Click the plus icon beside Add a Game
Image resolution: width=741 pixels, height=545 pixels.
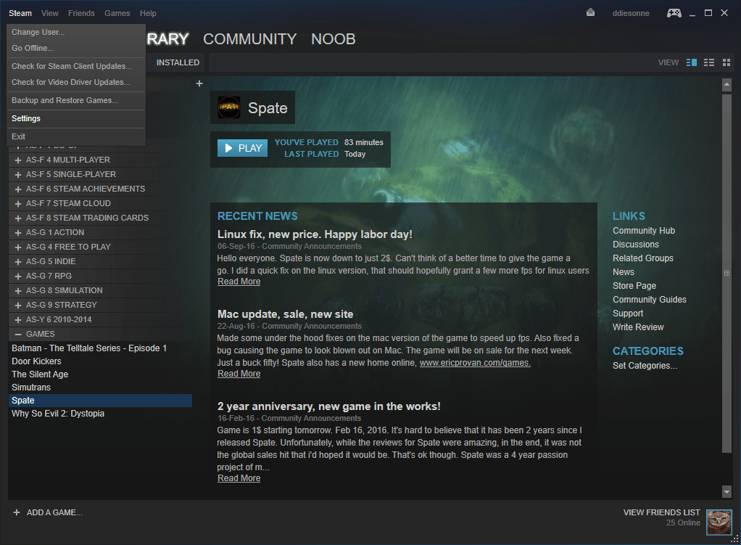[x=17, y=512]
